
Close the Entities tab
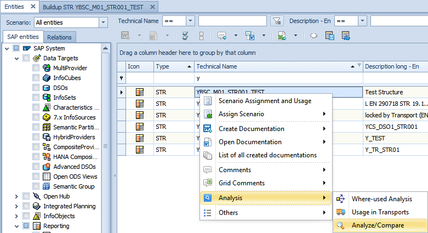pos(32,7)
